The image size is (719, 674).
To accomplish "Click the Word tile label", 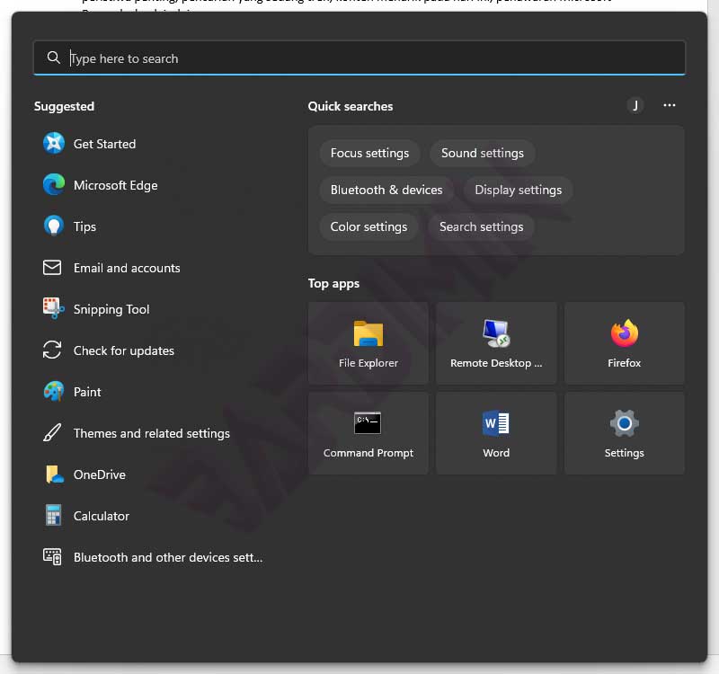I will click(x=496, y=453).
